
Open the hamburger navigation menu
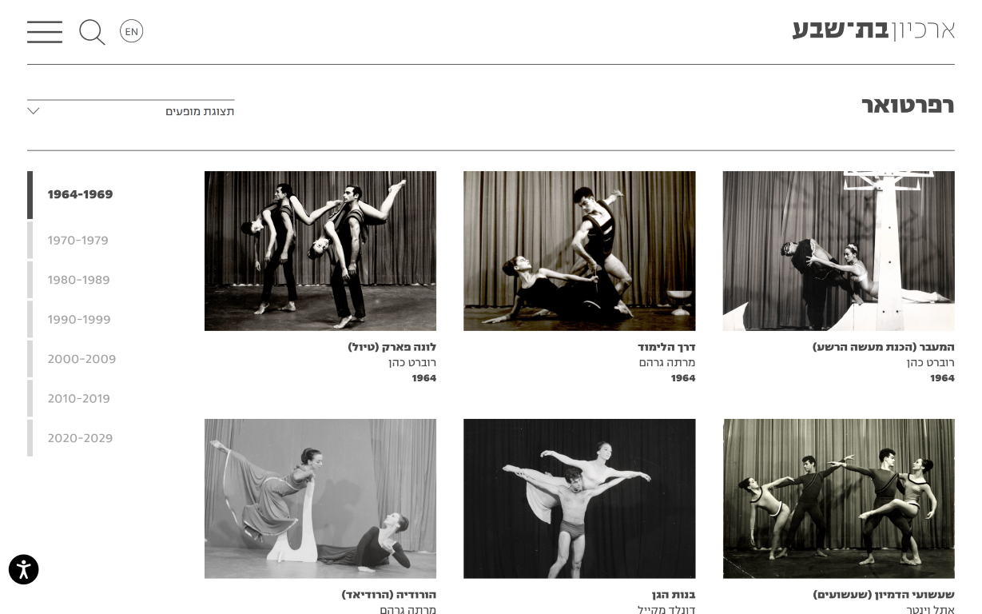[45, 32]
